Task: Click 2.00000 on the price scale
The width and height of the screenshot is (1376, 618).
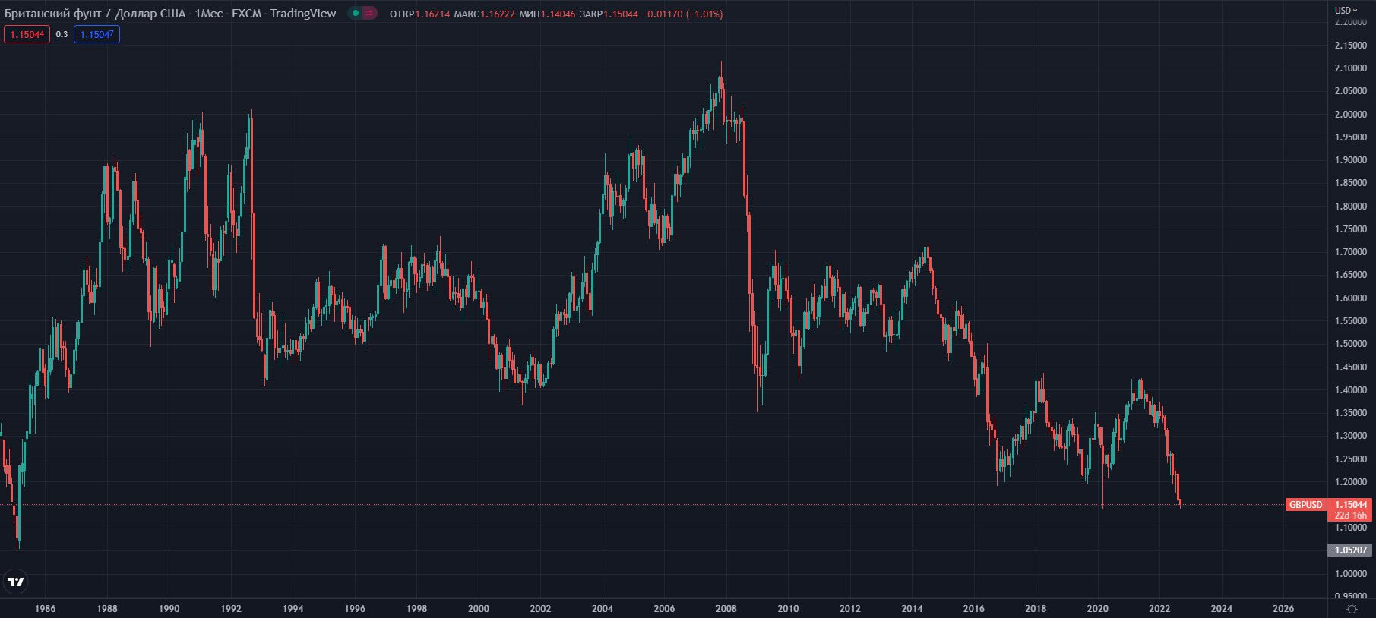Action: click(1350, 114)
